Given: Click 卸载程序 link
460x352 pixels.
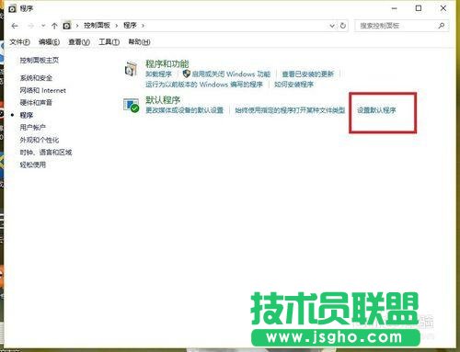Looking at the screenshot, I should click(x=158, y=74).
